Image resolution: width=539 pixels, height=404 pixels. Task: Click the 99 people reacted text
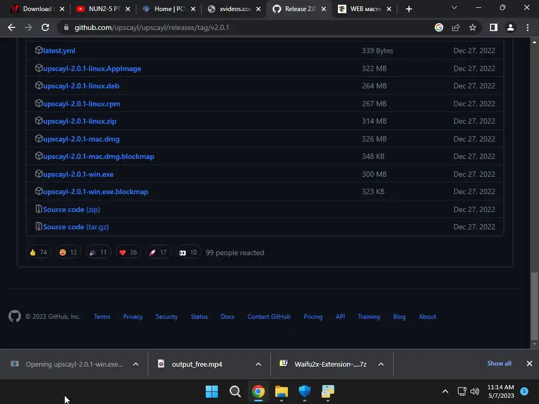[x=235, y=252]
